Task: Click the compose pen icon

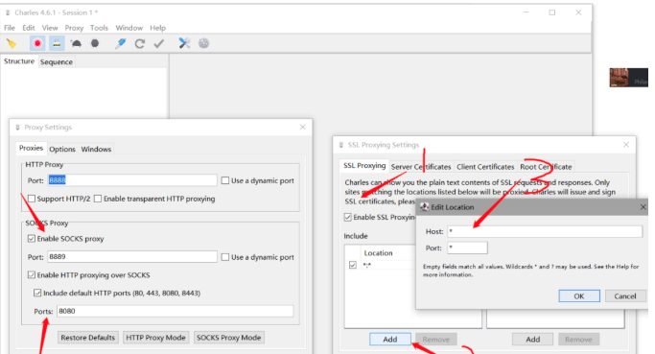Action: coord(120,43)
